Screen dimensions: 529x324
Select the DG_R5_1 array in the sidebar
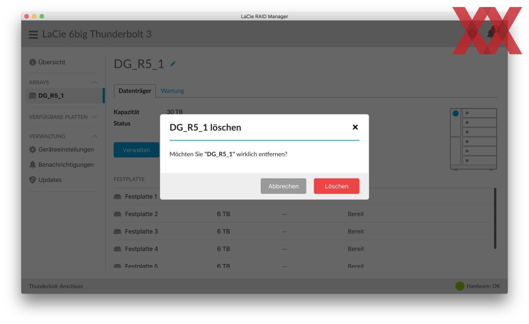65,96
